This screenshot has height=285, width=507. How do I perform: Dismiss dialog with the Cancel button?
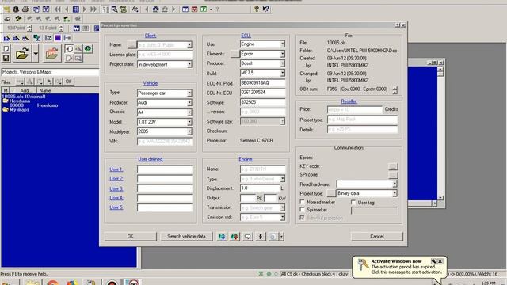[377, 237]
